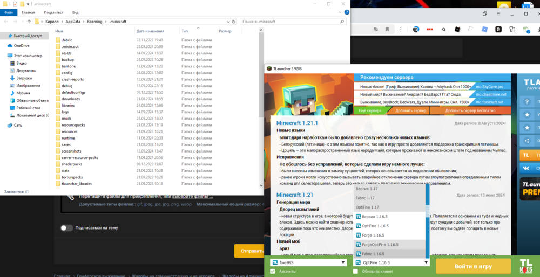Click the help question-mark icon in TLauncher sidebar

click(x=526, y=102)
